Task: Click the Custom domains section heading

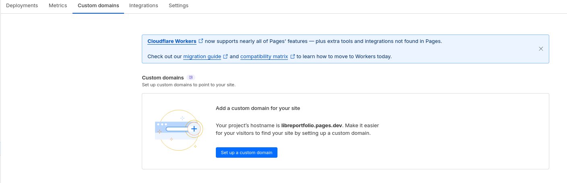Action: tap(163, 77)
